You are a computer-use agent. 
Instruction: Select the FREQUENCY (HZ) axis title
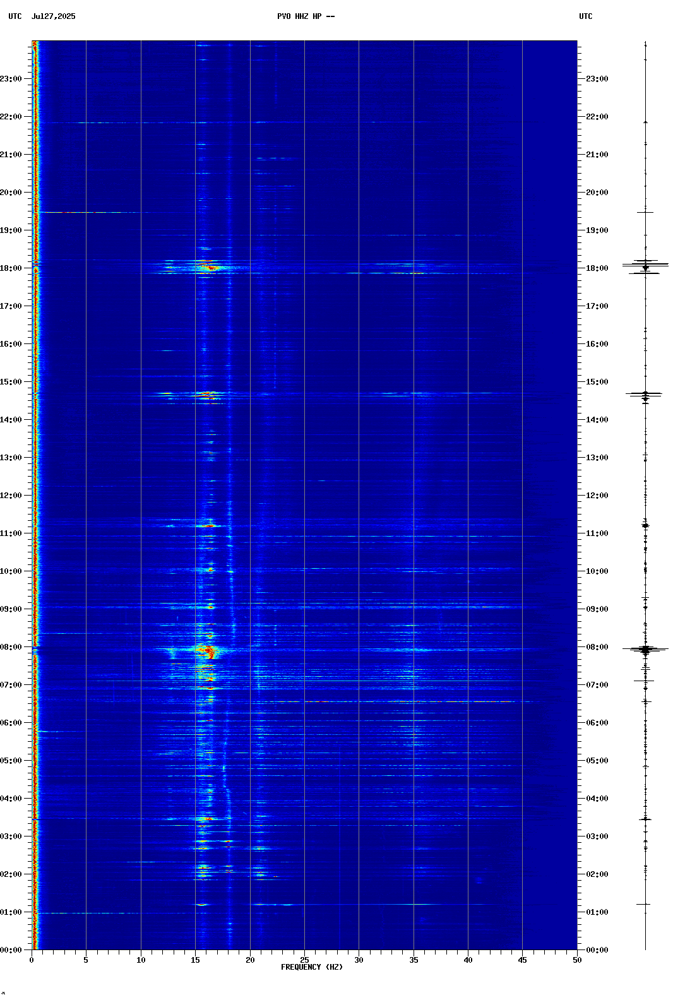pyautogui.click(x=312, y=967)
